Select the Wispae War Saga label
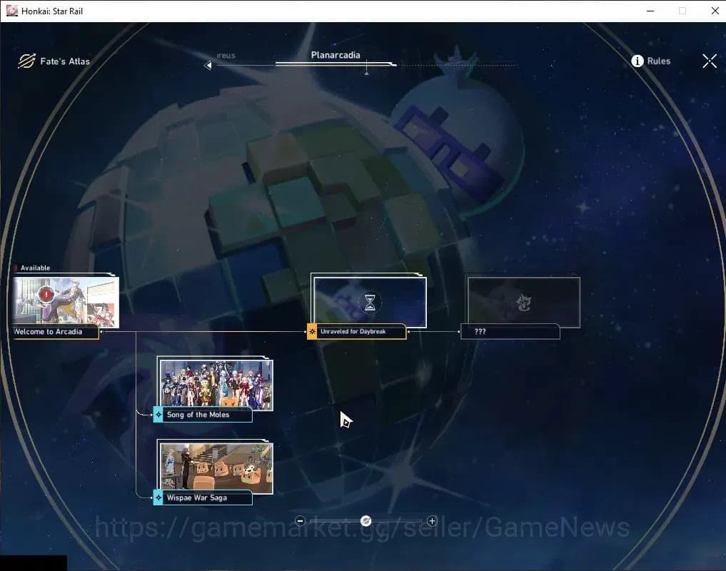726x571 pixels. (196, 497)
